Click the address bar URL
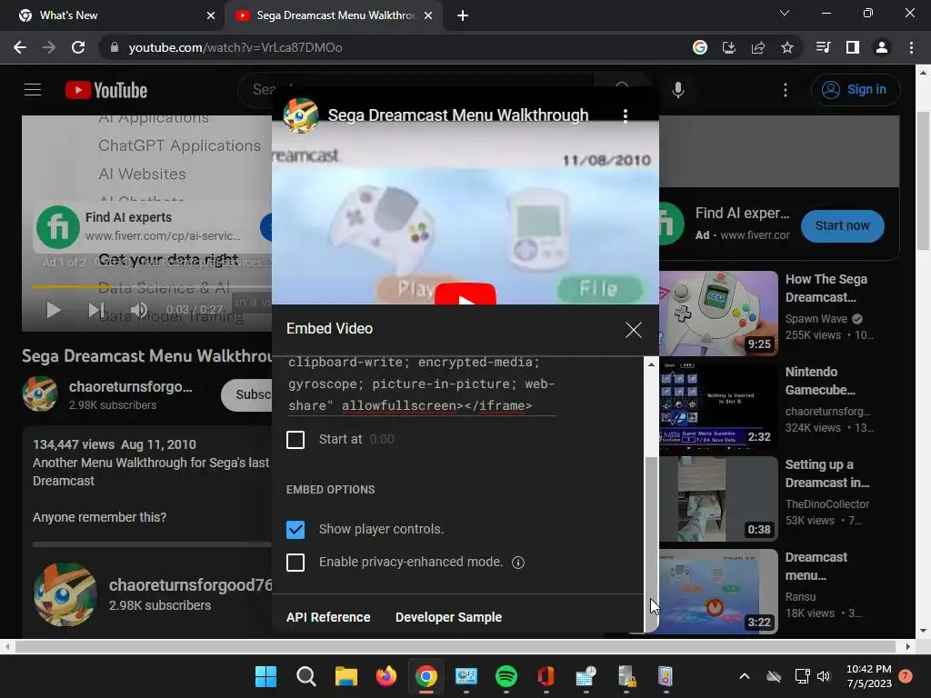 click(x=235, y=47)
